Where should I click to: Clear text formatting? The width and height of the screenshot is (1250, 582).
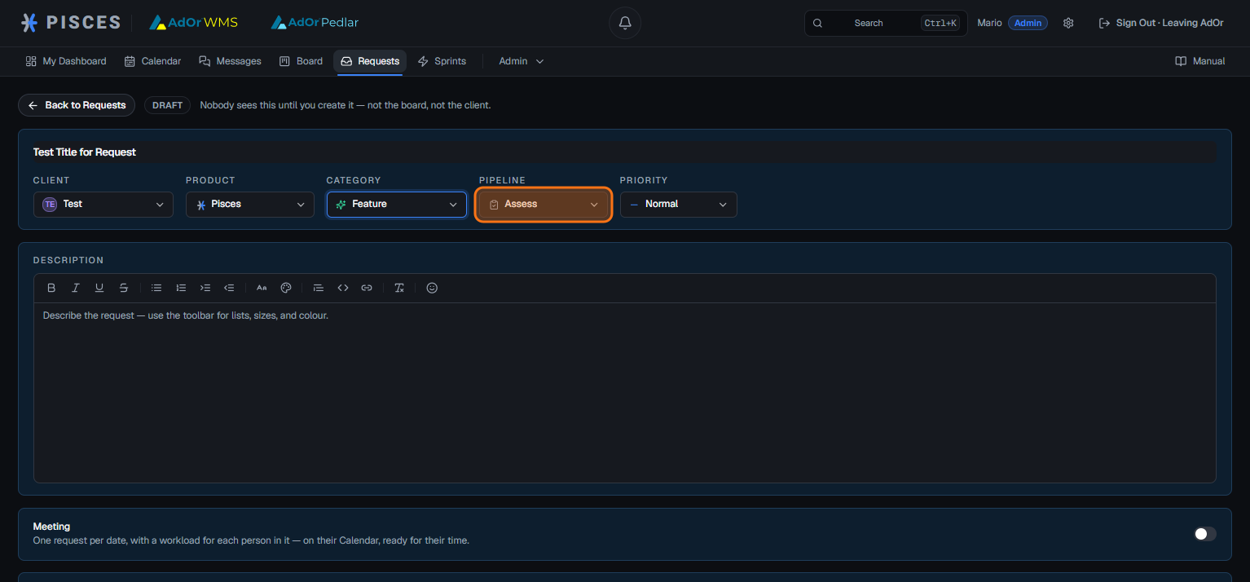399,288
